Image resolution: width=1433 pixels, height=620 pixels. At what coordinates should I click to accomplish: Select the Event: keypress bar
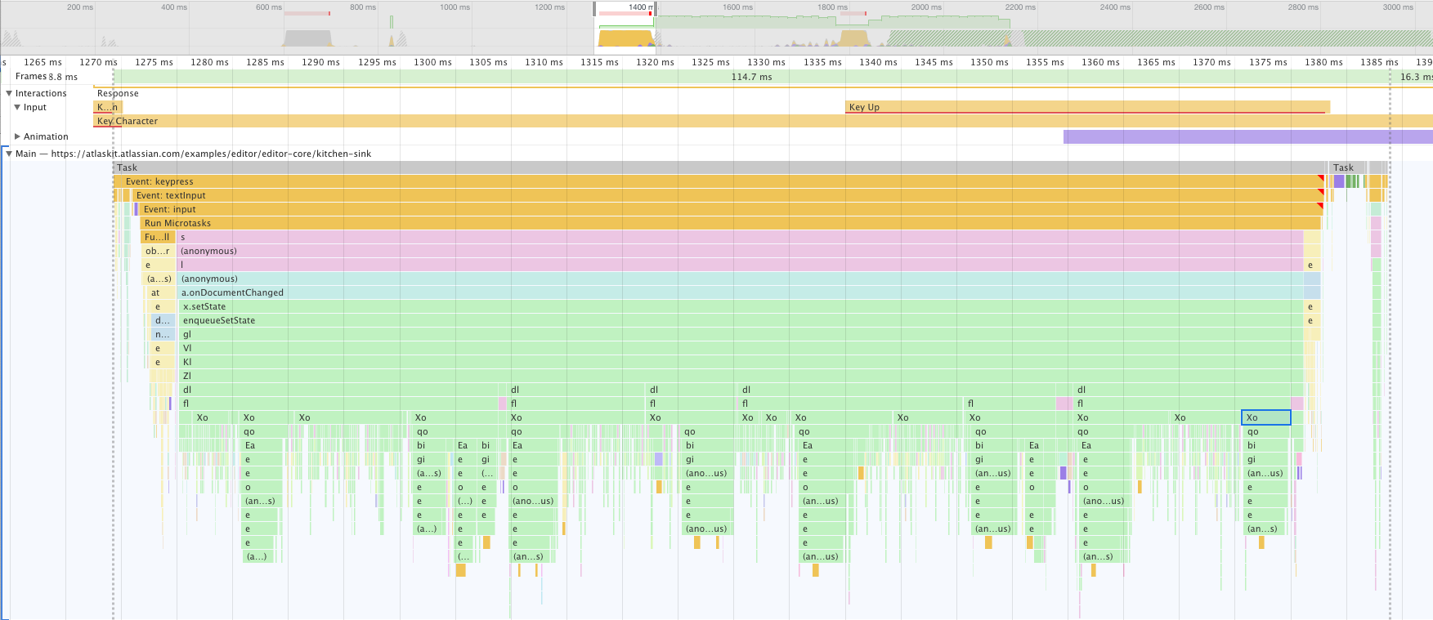(x=654, y=181)
